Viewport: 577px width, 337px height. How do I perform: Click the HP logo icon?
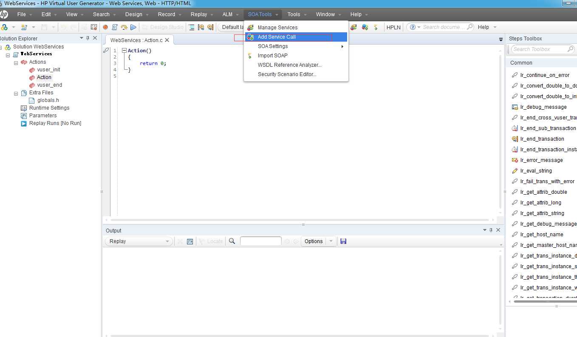pyautogui.click(x=3, y=14)
